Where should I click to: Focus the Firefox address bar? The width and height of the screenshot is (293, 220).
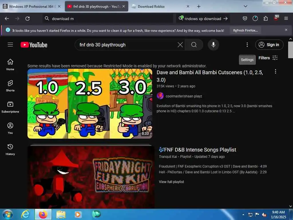108,19
